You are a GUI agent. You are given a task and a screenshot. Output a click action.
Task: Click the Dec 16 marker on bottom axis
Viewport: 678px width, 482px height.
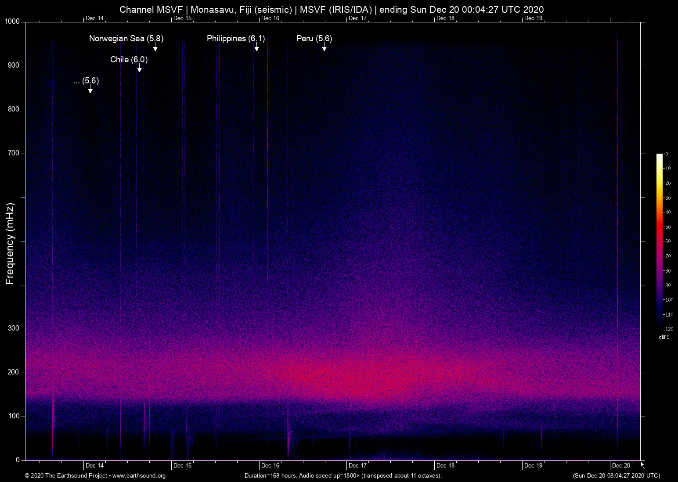pyautogui.click(x=270, y=465)
